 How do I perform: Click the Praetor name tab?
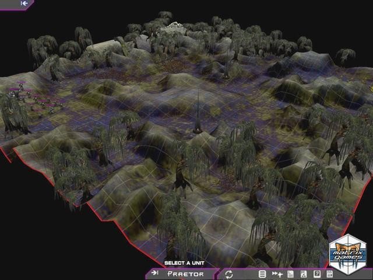[x=184, y=273]
